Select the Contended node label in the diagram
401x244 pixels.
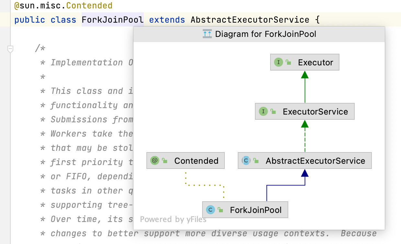[196, 161]
